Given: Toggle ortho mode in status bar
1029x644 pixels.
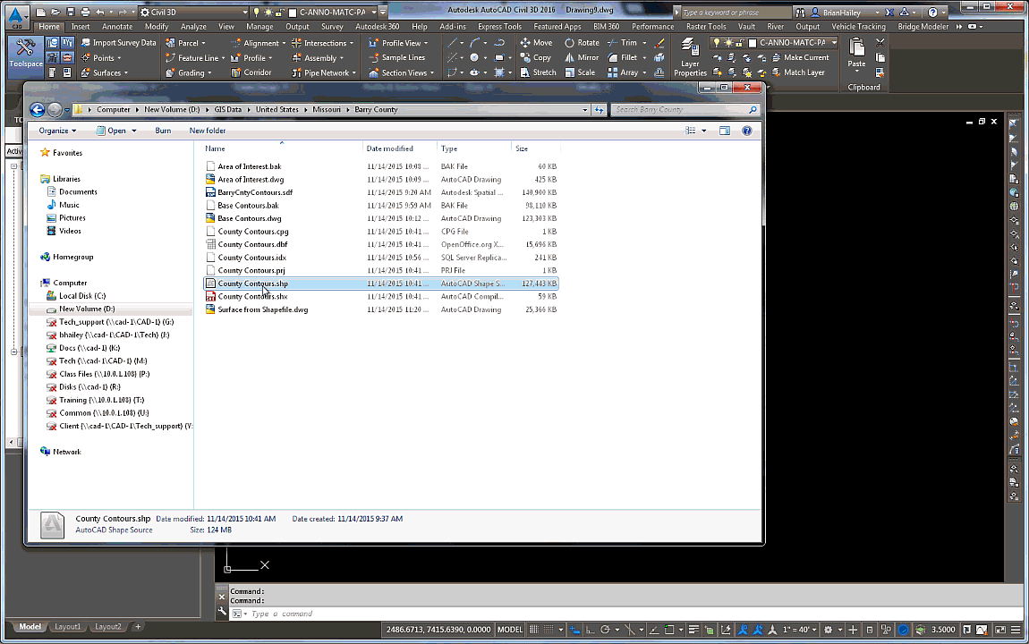Looking at the screenshot, I should coord(590,630).
